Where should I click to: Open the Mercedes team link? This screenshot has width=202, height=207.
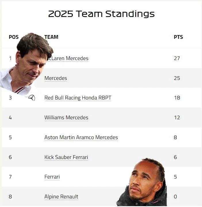(x=56, y=78)
